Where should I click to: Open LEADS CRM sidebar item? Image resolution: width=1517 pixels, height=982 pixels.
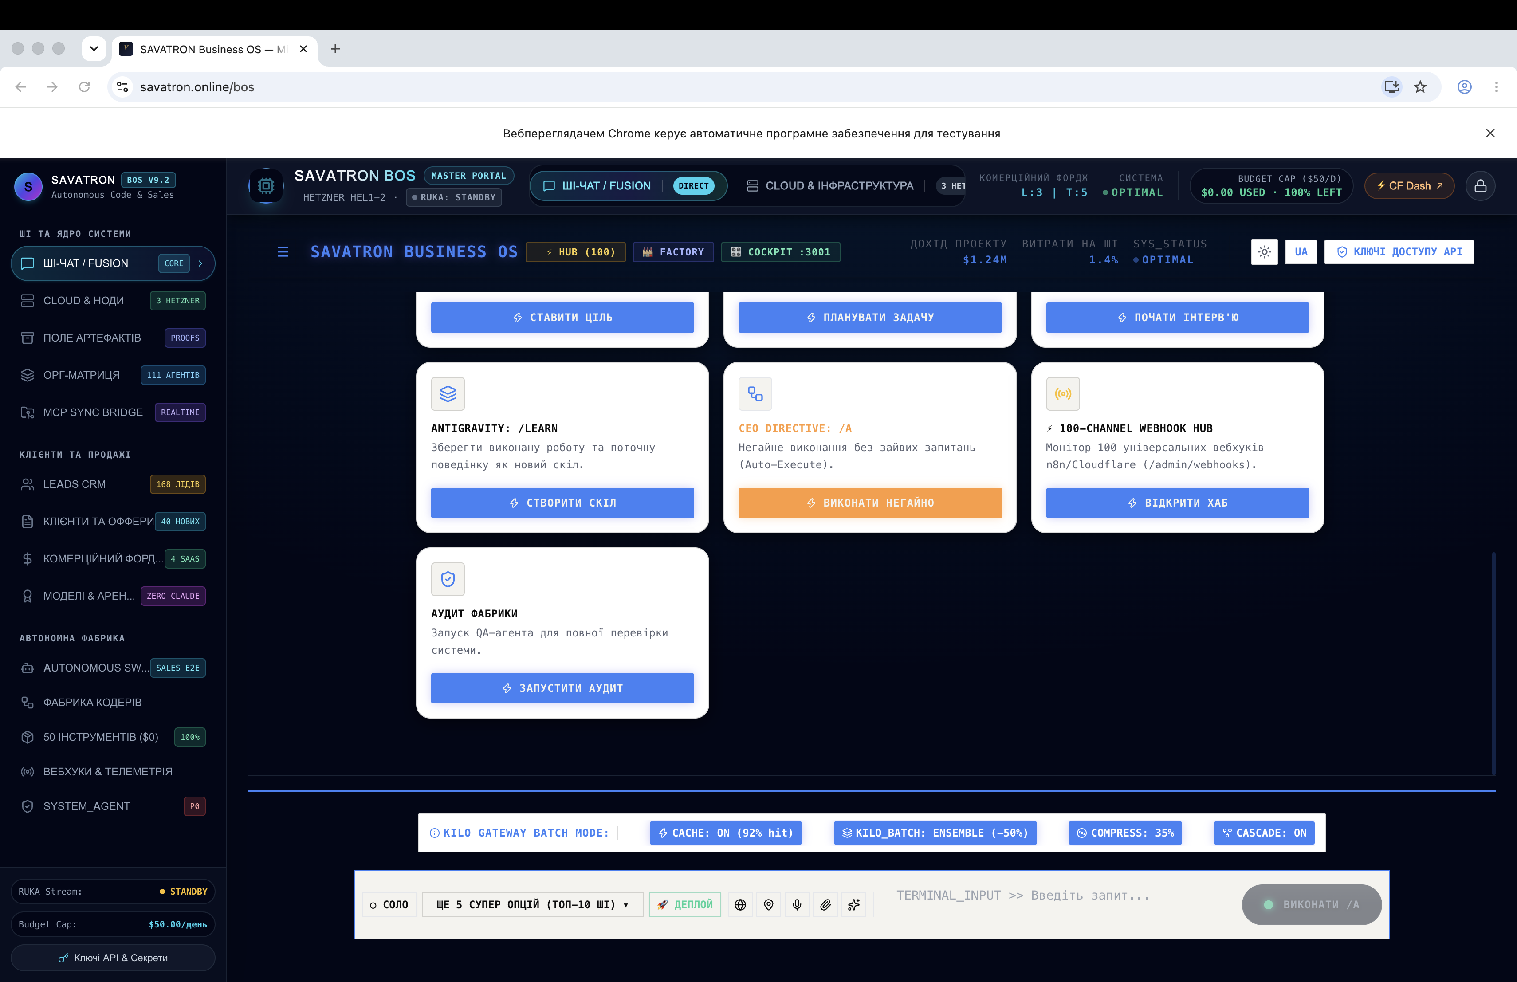pyautogui.click(x=113, y=484)
